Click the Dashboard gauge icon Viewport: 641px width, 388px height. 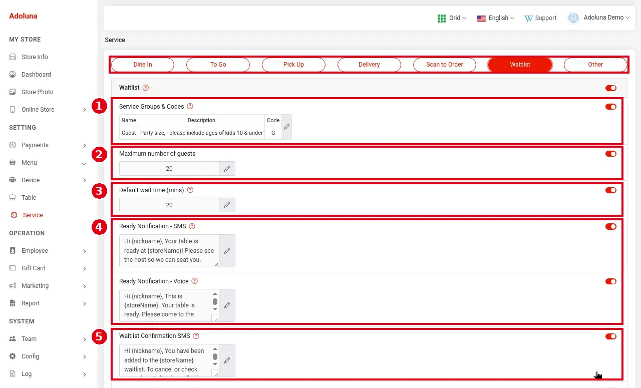(x=13, y=75)
